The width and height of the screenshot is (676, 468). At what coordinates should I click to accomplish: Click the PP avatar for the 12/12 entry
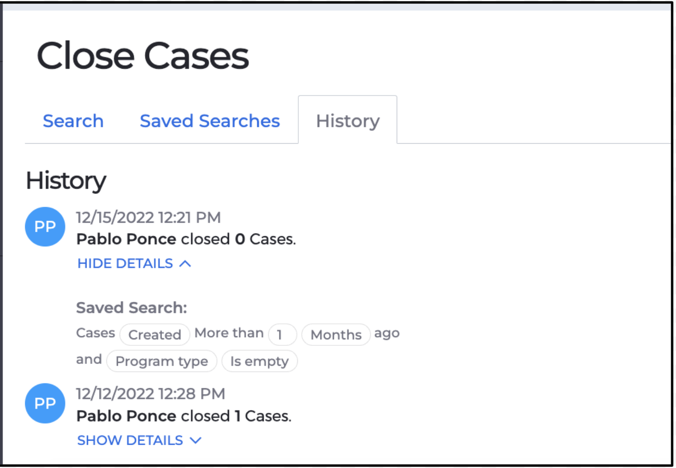pyautogui.click(x=45, y=403)
